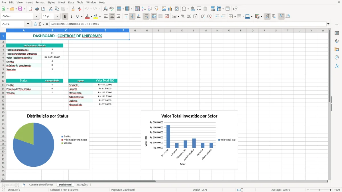Open borders dropdown arrow
Screen dimensions: 342x192
pyautogui.click(x=235, y=16)
